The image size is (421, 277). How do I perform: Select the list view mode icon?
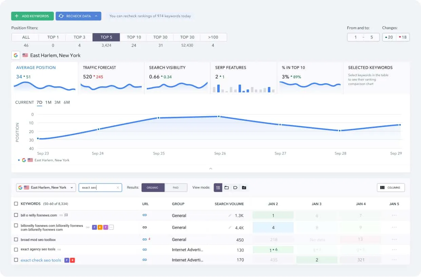pos(218,188)
